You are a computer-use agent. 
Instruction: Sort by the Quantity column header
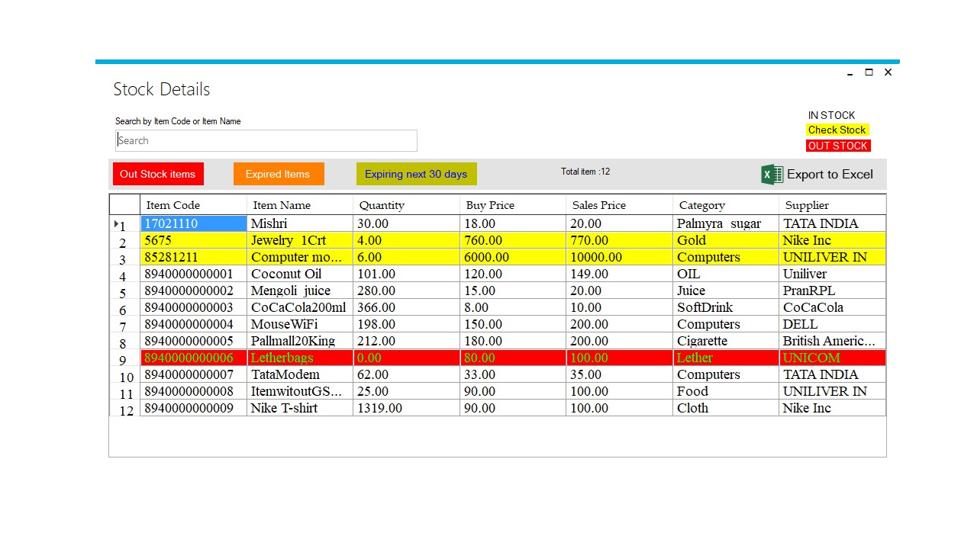click(382, 205)
